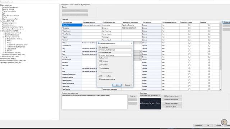Toggle the visibility checkbox in PaintCode row
Image resolution: width=230 pixels, height=129 pixels.
click(x=209, y=66)
